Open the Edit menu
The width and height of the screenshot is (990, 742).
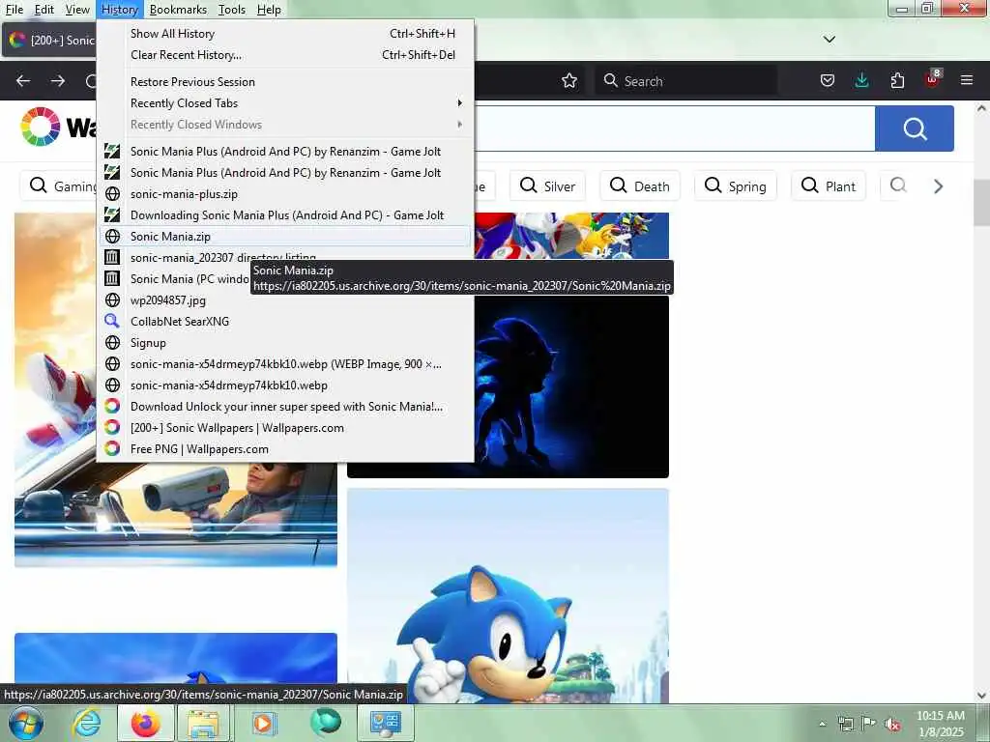point(44,10)
